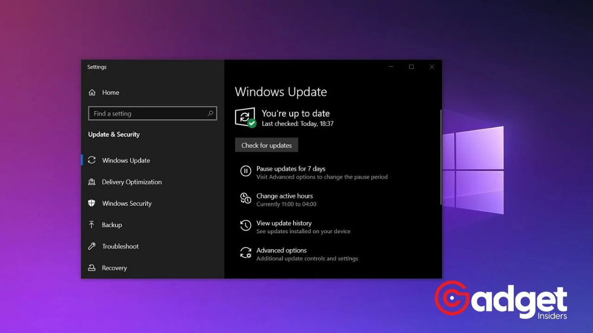Open Advanced options link
593x333 pixels.
pos(282,250)
